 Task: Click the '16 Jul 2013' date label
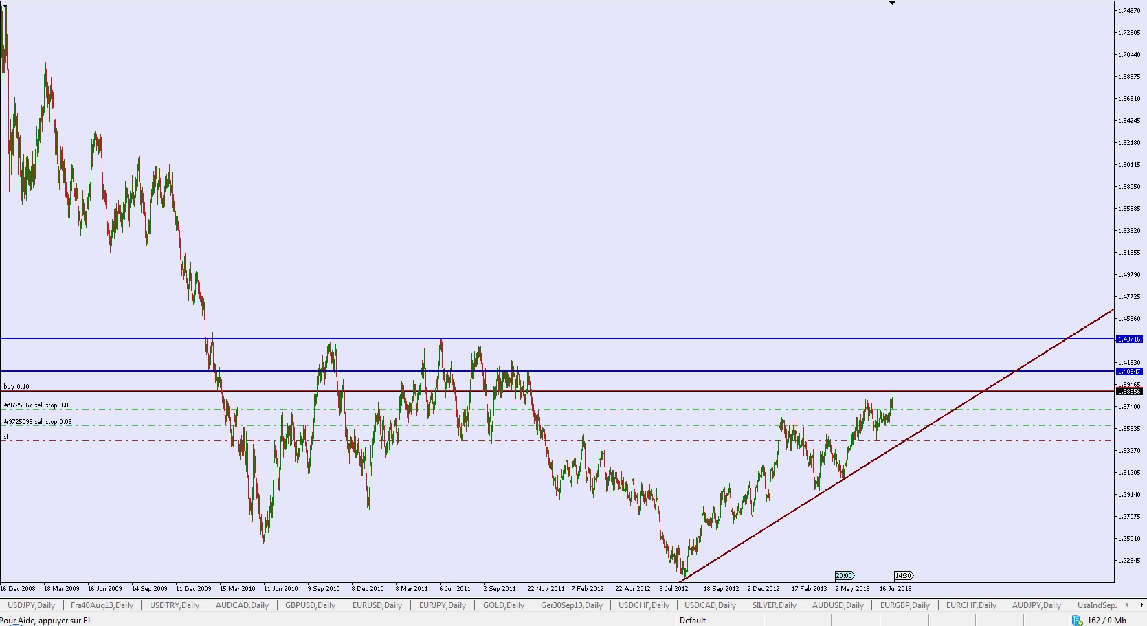coord(895,589)
